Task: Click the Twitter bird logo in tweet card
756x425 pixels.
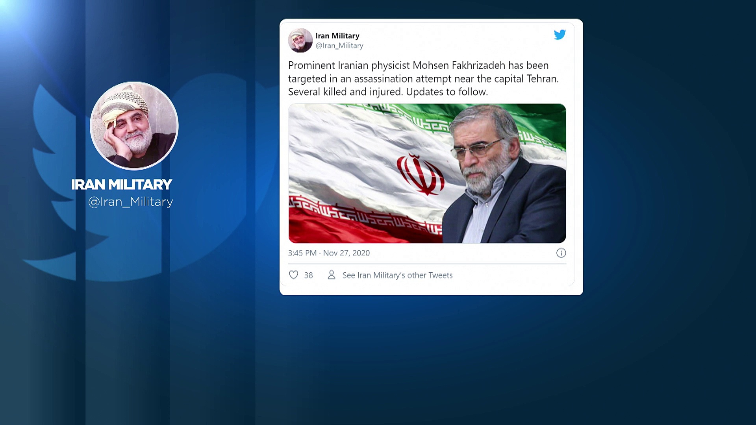Action: [560, 35]
